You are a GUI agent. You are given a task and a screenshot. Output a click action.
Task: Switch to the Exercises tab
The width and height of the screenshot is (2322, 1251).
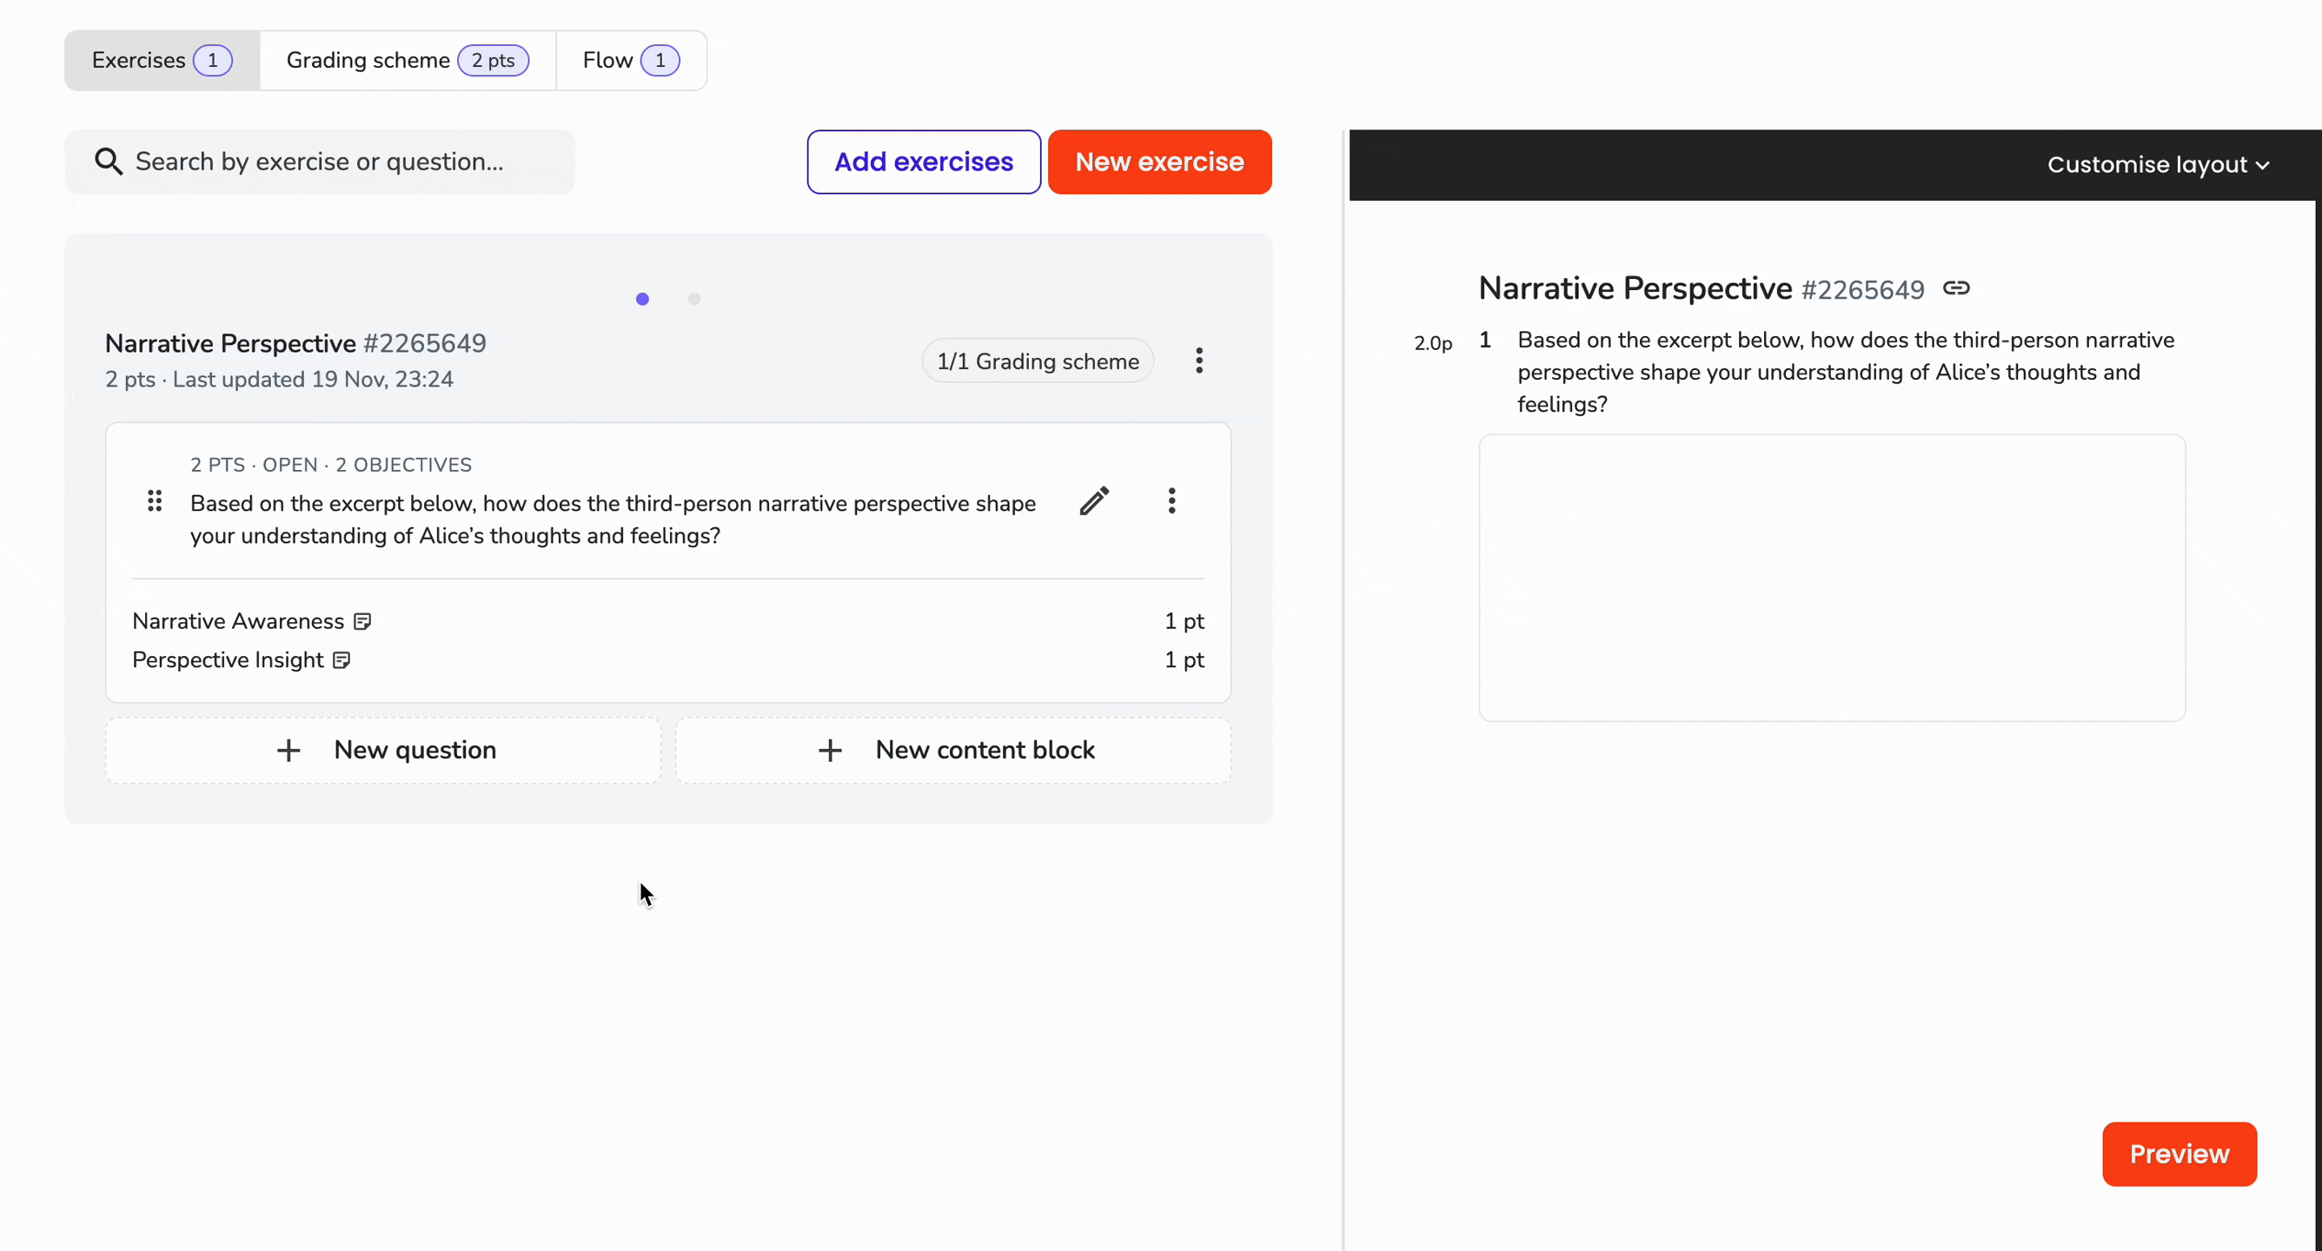pyautogui.click(x=163, y=61)
